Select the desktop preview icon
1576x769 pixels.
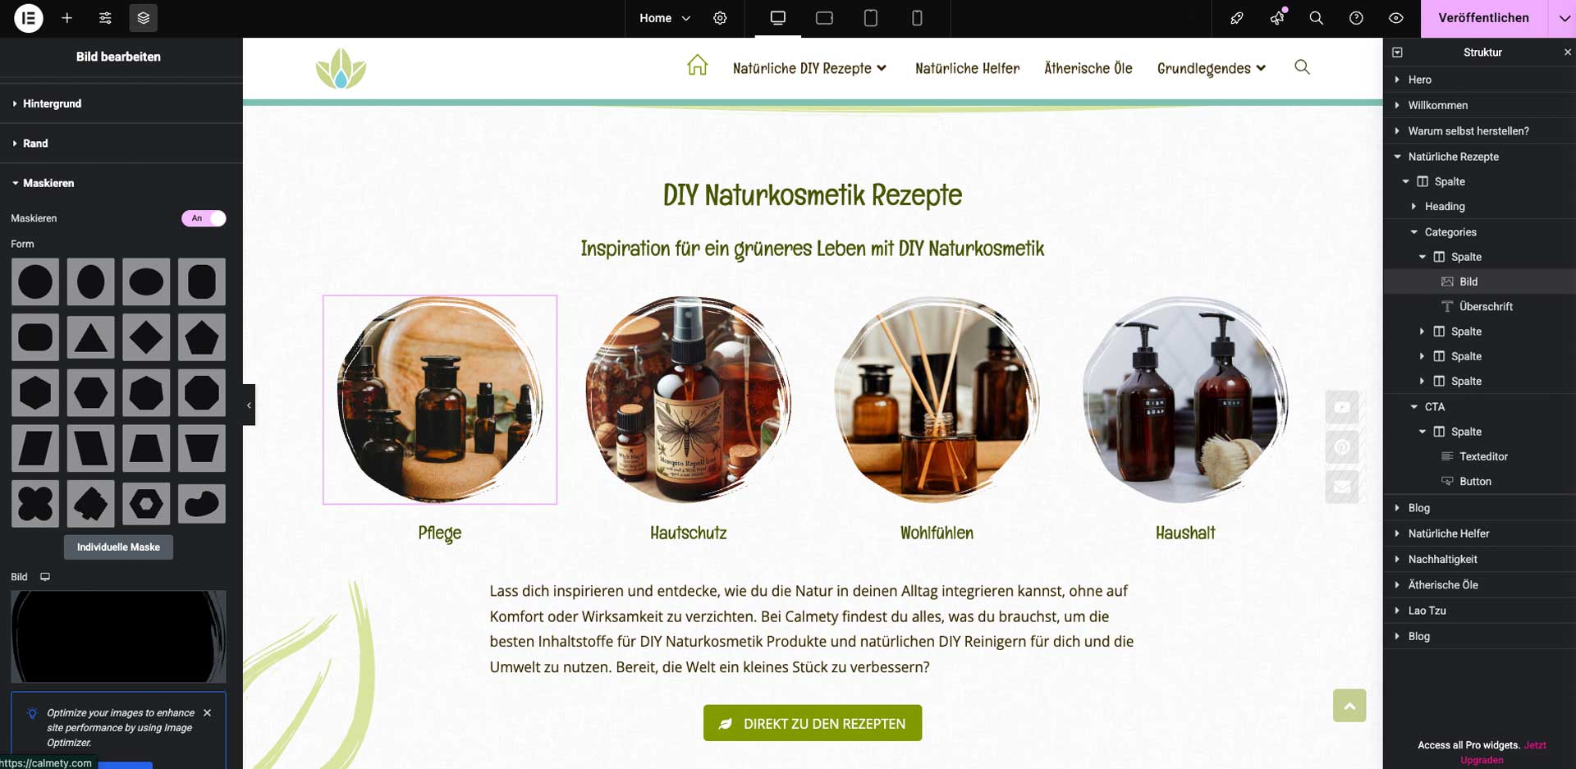777,17
